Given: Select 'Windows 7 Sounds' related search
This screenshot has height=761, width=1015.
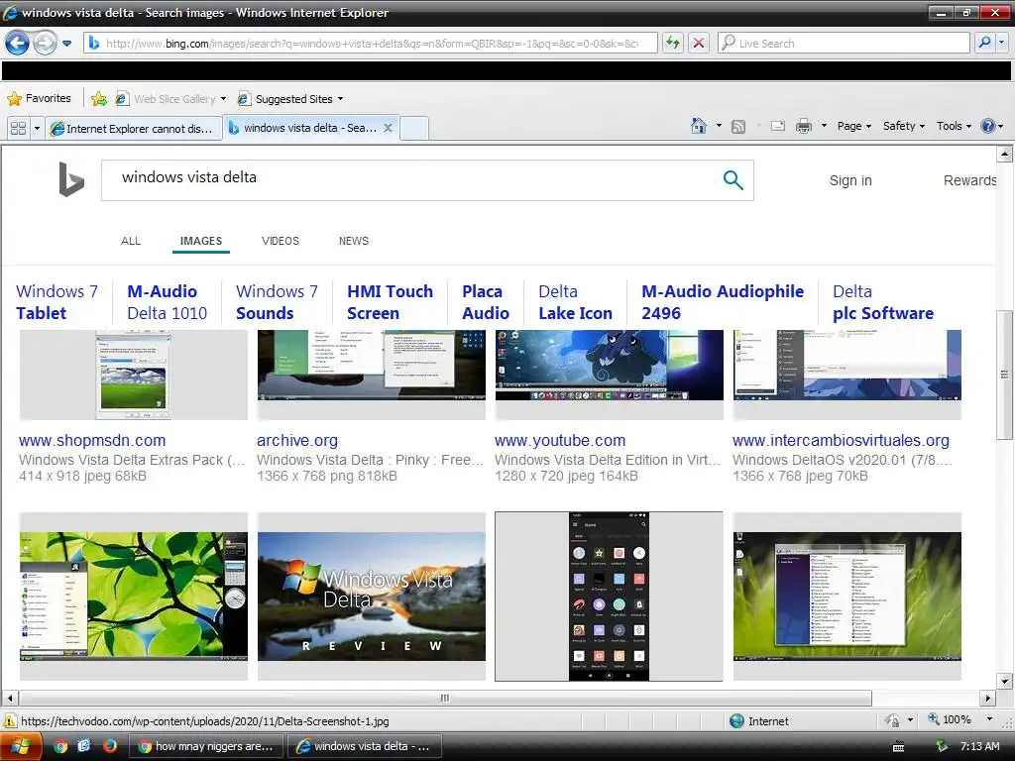Looking at the screenshot, I should (278, 302).
